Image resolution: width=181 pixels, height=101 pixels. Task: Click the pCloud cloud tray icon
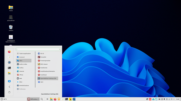click(x=153, y=99)
